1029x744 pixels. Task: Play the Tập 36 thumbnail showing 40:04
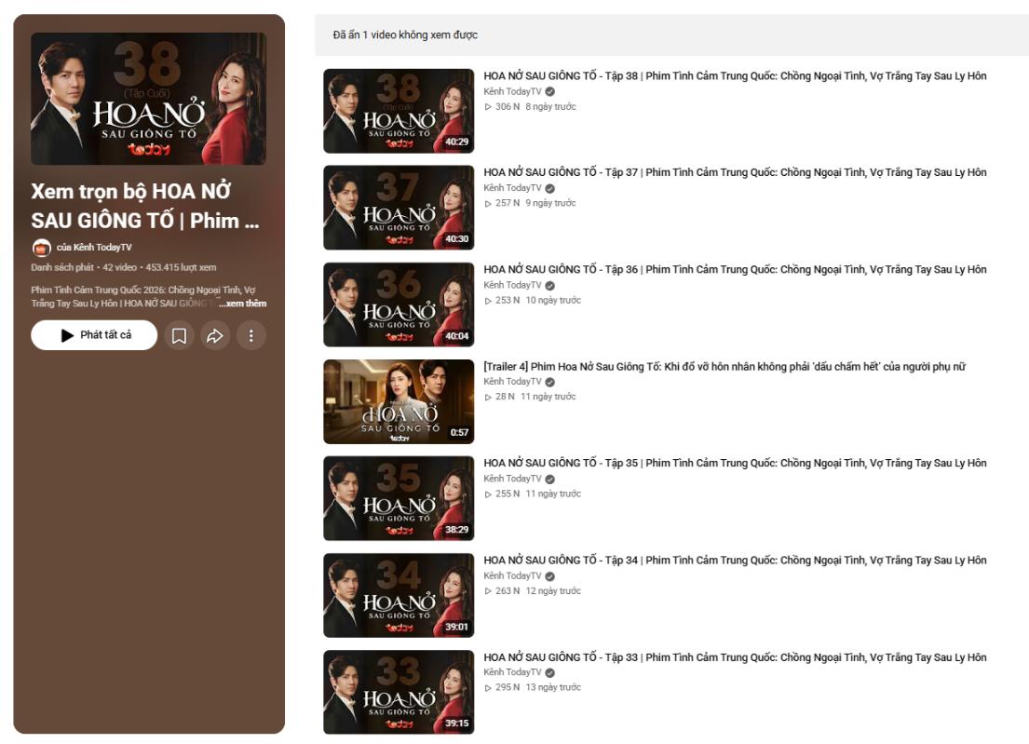[399, 304]
